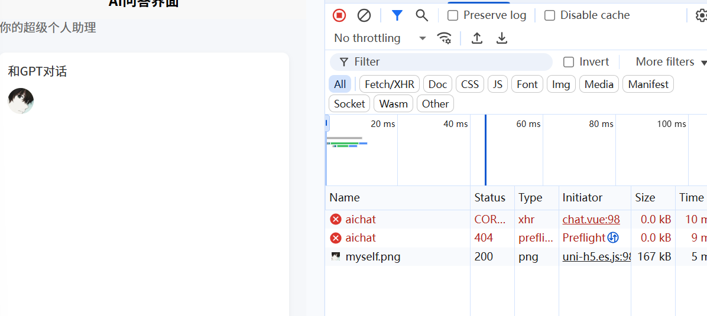The width and height of the screenshot is (707, 316).
Task: Open the chat.vue:98 initiator link
Action: pos(591,220)
